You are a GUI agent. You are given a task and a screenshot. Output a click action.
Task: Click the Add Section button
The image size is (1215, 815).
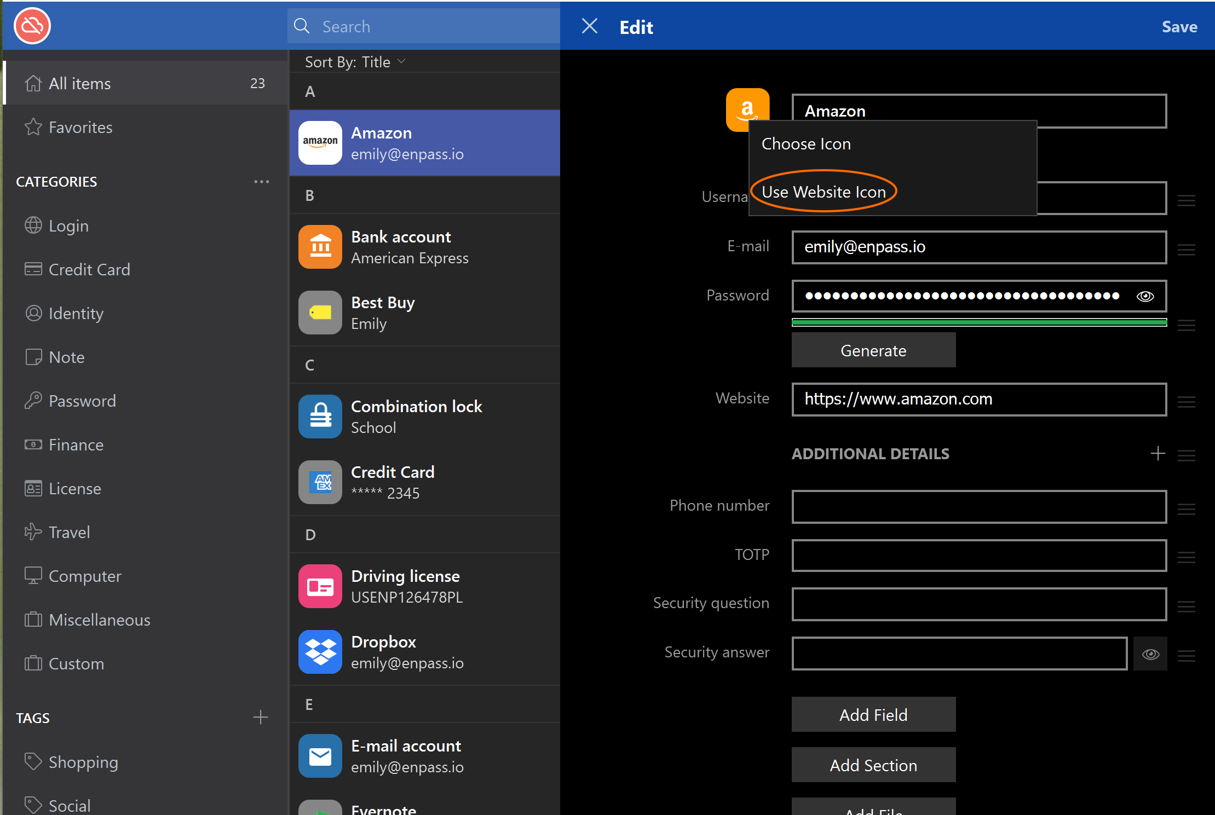click(873, 765)
